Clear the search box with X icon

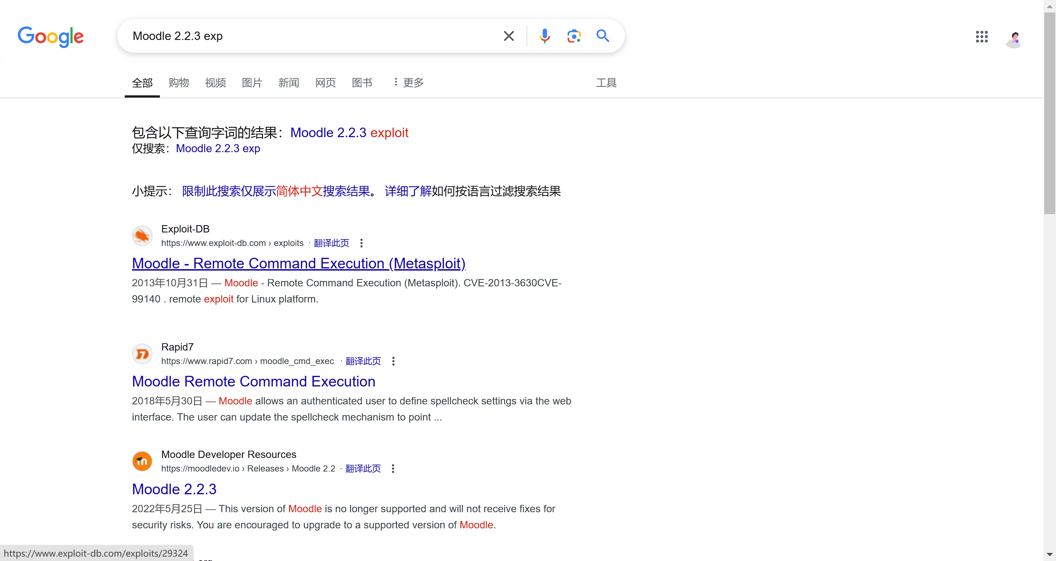[509, 36]
